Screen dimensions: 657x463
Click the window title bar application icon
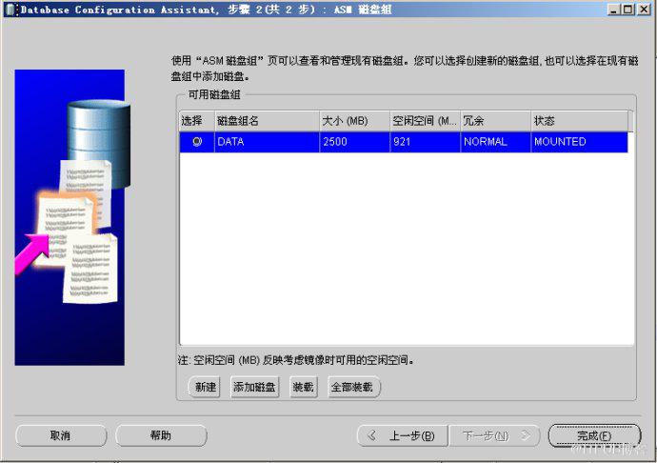(x=11, y=10)
